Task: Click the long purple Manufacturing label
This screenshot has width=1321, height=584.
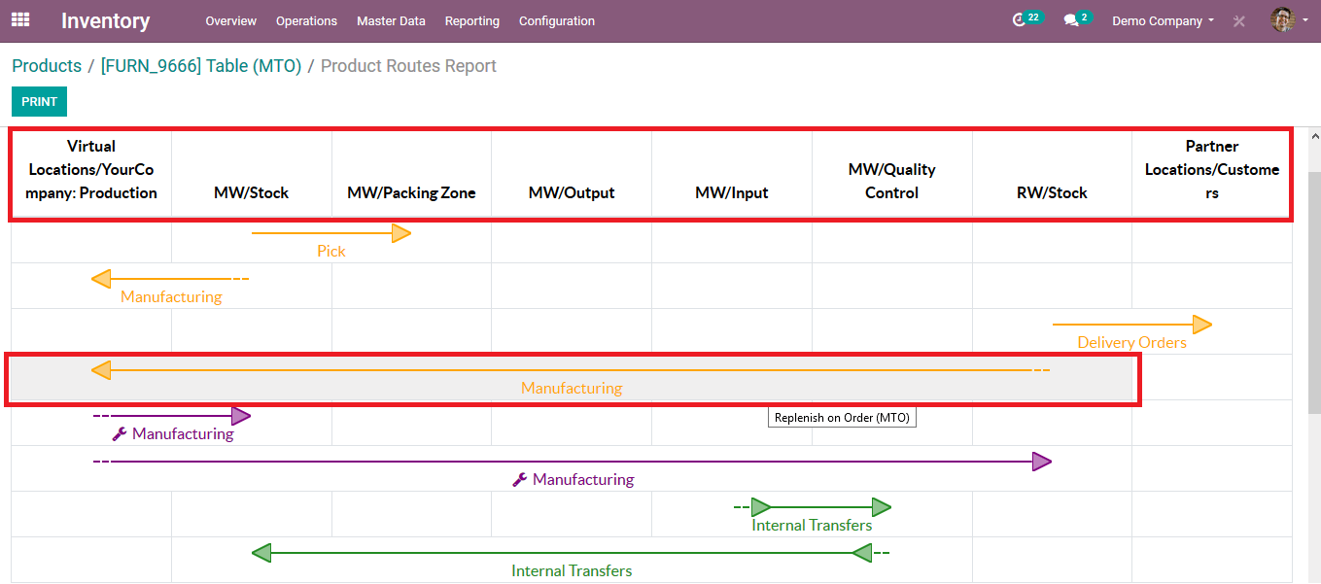Action: pyautogui.click(x=583, y=479)
